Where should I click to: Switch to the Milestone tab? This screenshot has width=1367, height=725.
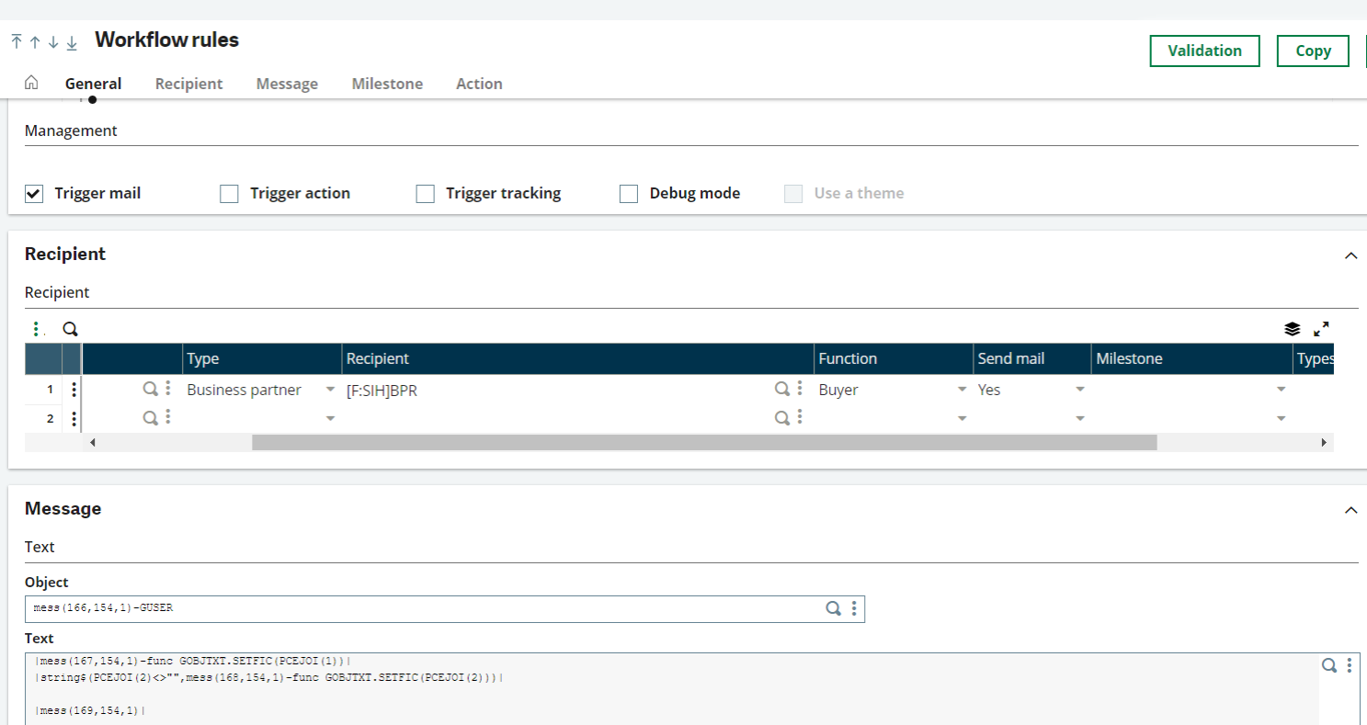(x=386, y=84)
